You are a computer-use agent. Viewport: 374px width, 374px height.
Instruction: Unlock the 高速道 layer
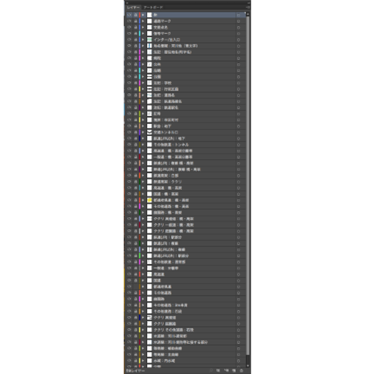(x=135, y=274)
